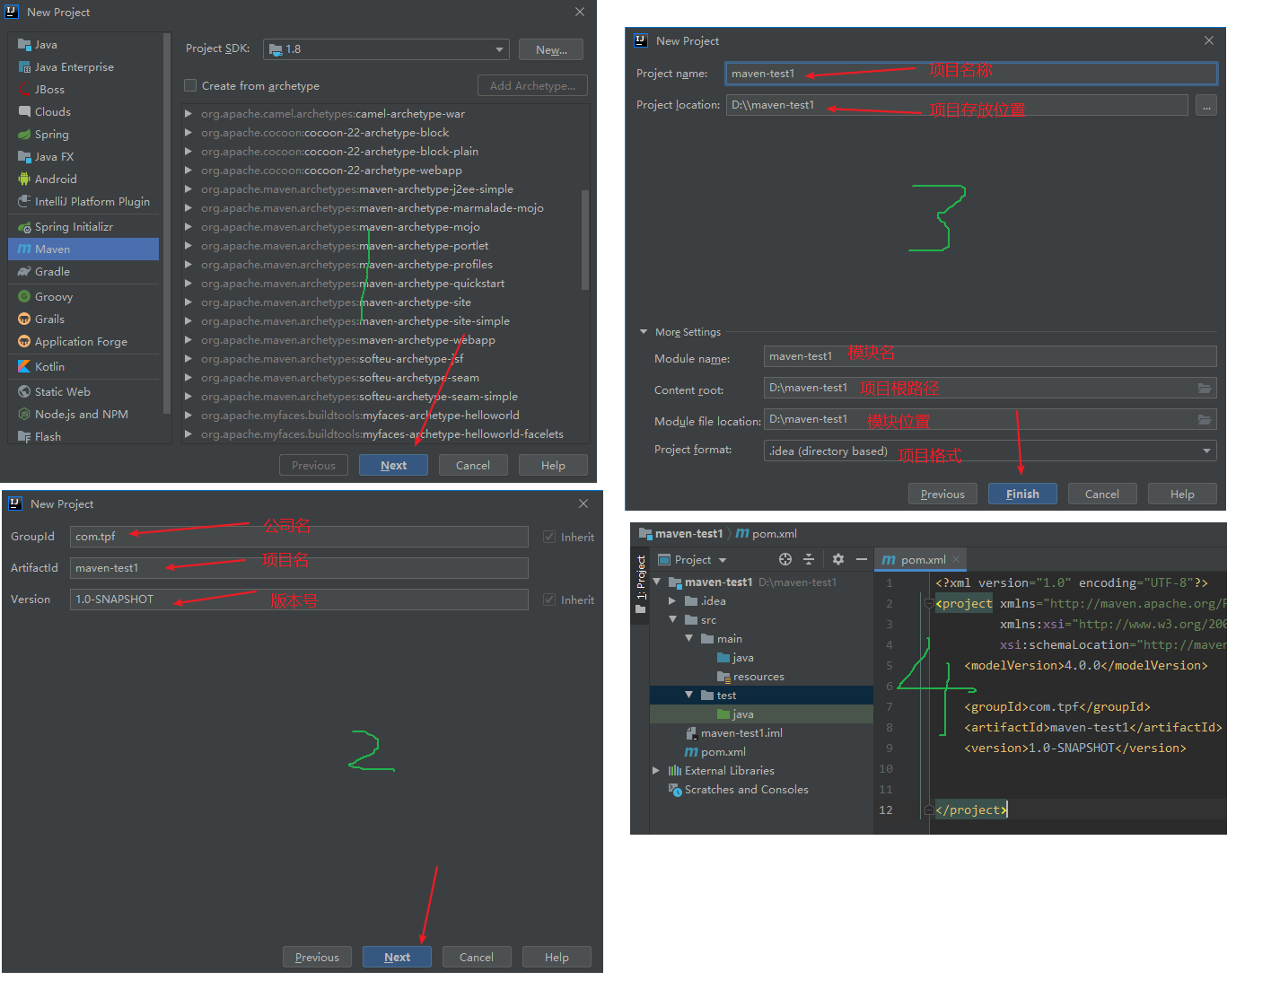Browse module file location folder icon
Screen dimensions: 1271x998
1205,419
